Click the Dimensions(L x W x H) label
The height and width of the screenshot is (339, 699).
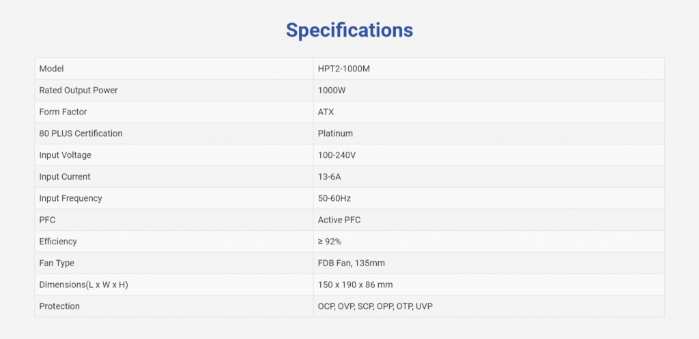point(84,285)
